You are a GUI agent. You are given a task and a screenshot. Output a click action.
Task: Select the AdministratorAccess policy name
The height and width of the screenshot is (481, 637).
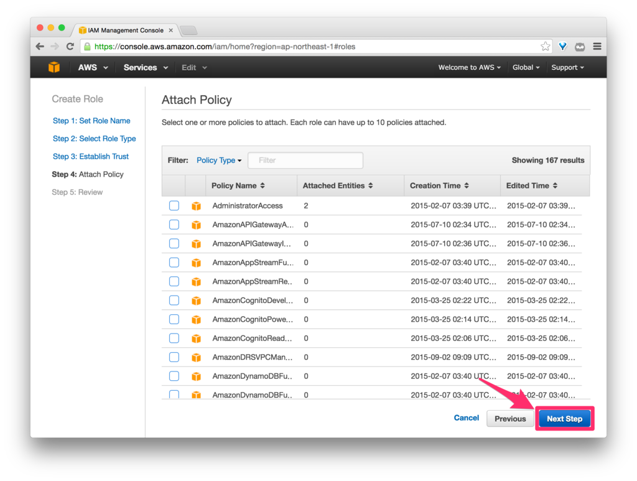coord(248,206)
